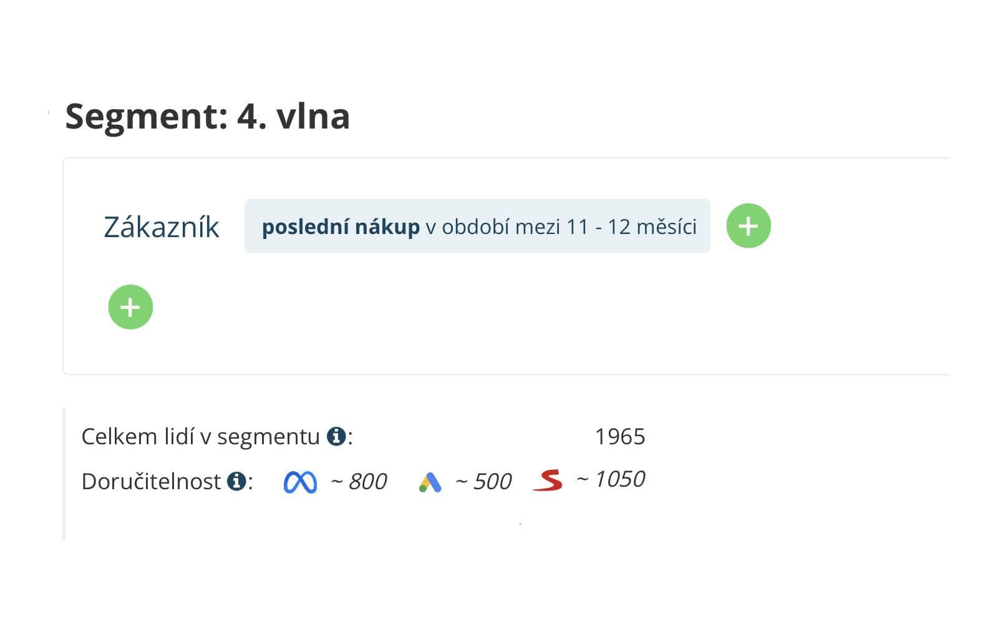Click the Google Ads icon

(x=430, y=482)
